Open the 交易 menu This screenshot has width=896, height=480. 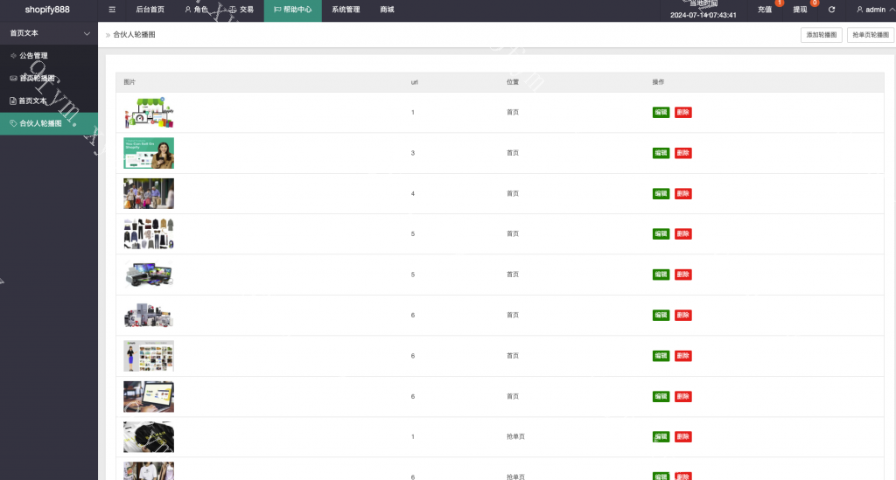(x=241, y=10)
